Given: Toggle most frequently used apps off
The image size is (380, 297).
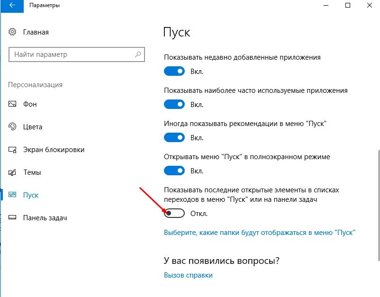Looking at the screenshot, I should point(174,104).
